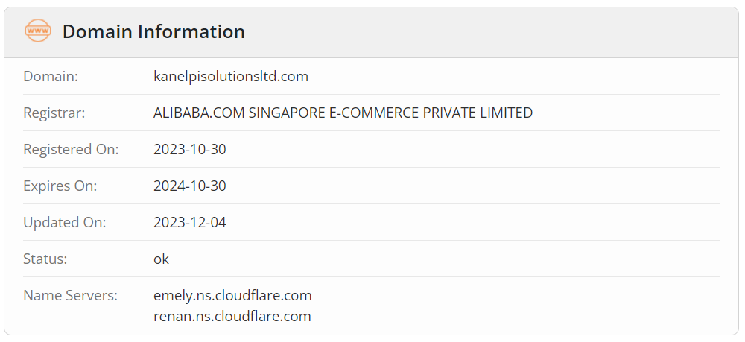Screen dimensions: 745x342
Task: Click the registered date 2023-10-30
Action: (189, 149)
